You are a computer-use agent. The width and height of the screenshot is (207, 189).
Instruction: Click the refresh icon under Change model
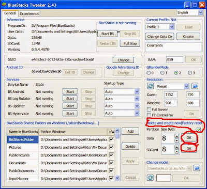[150, 178]
